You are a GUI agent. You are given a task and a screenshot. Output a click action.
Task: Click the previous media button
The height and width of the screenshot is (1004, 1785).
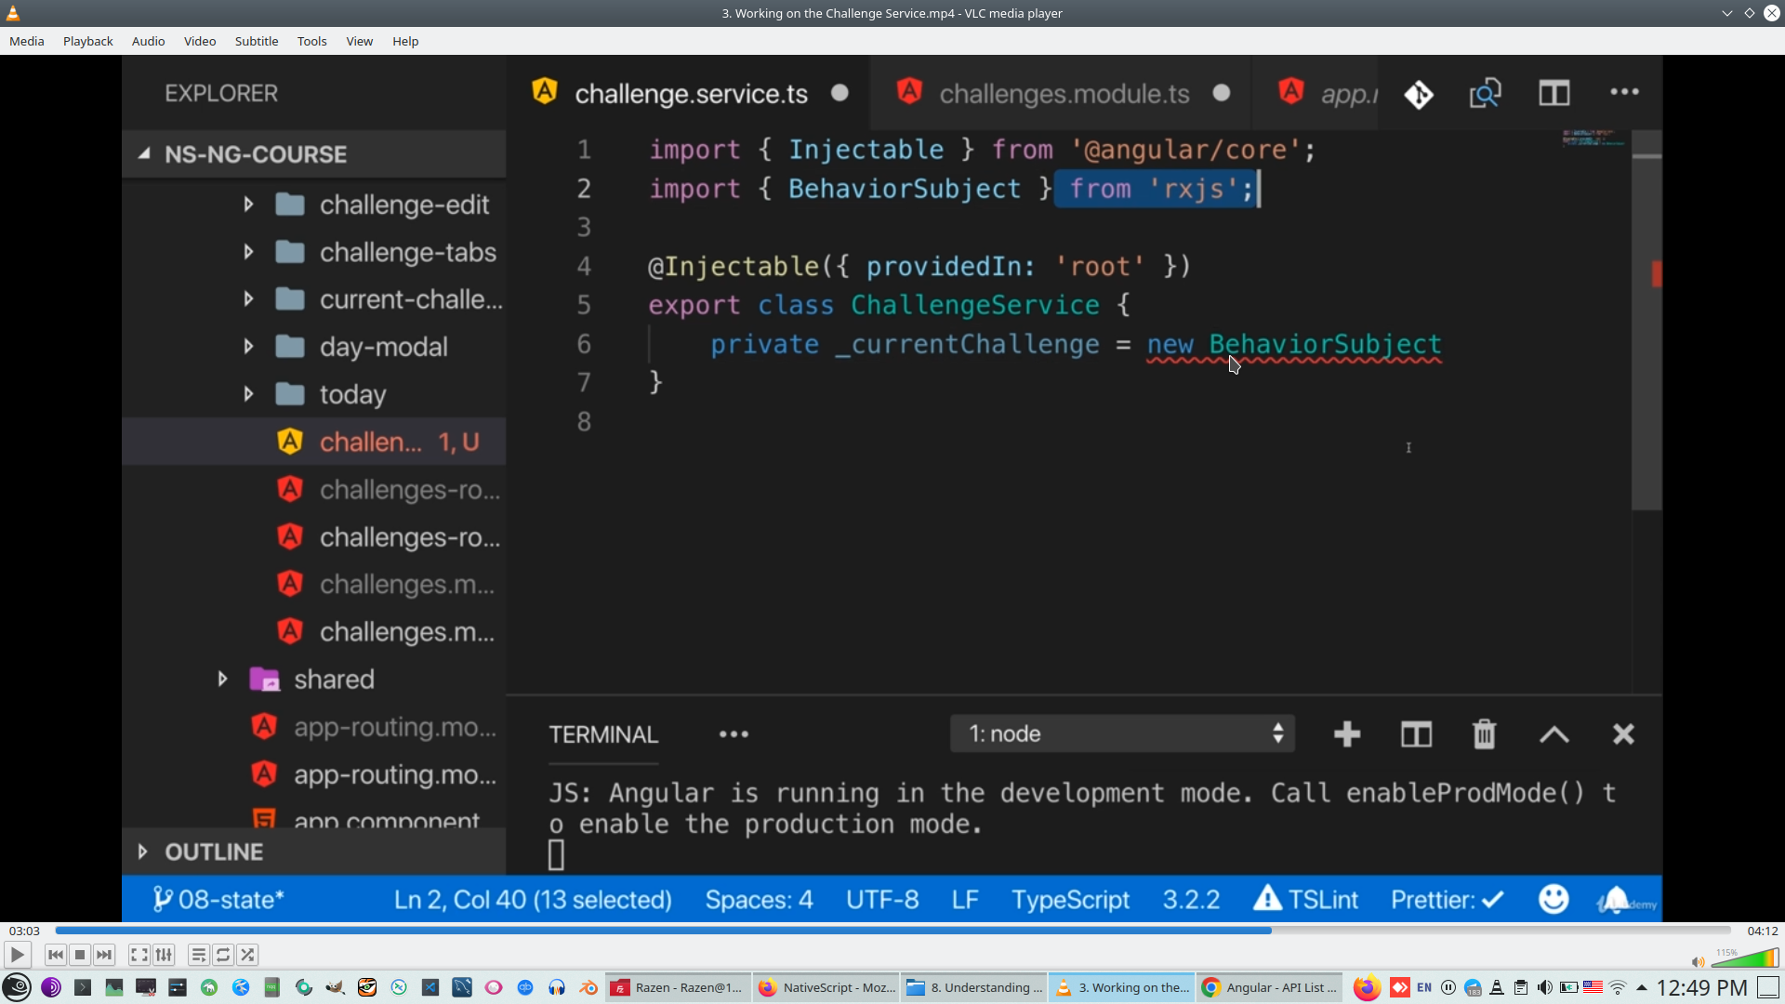(55, 955)
